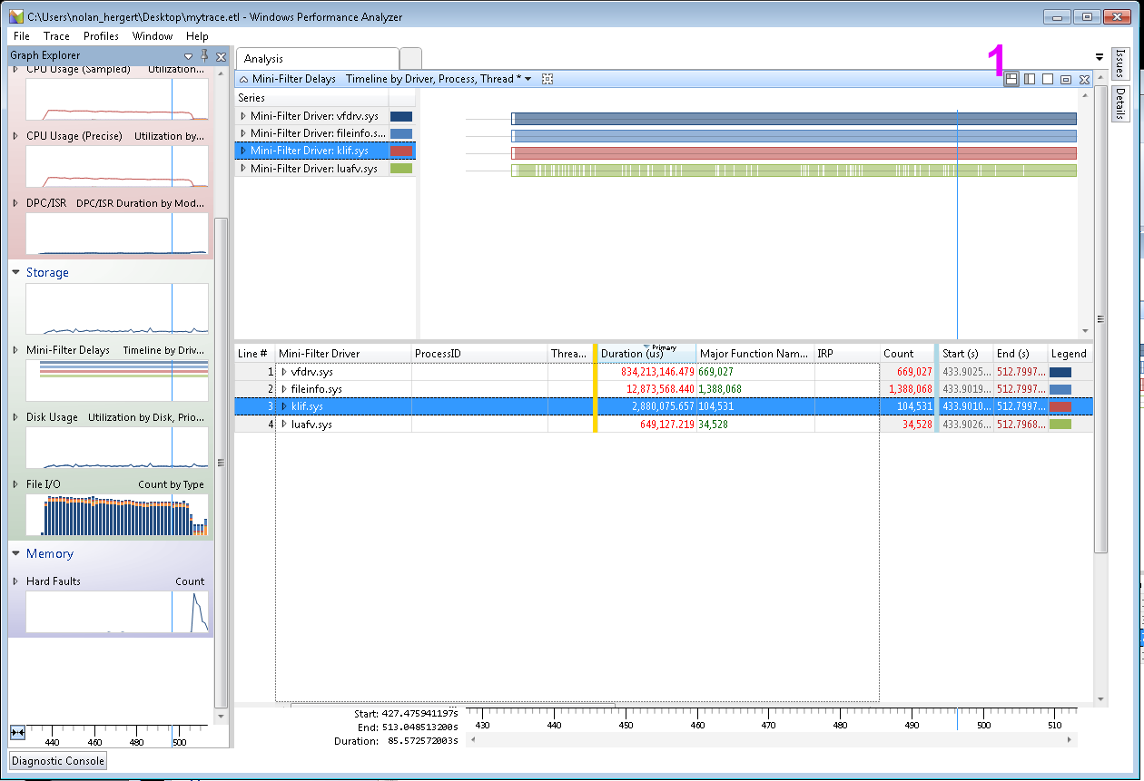Viewport: 1144px width, 781px height.
Task: Click luafv.sys series green color swatch
Action: [x=400, y=168]
